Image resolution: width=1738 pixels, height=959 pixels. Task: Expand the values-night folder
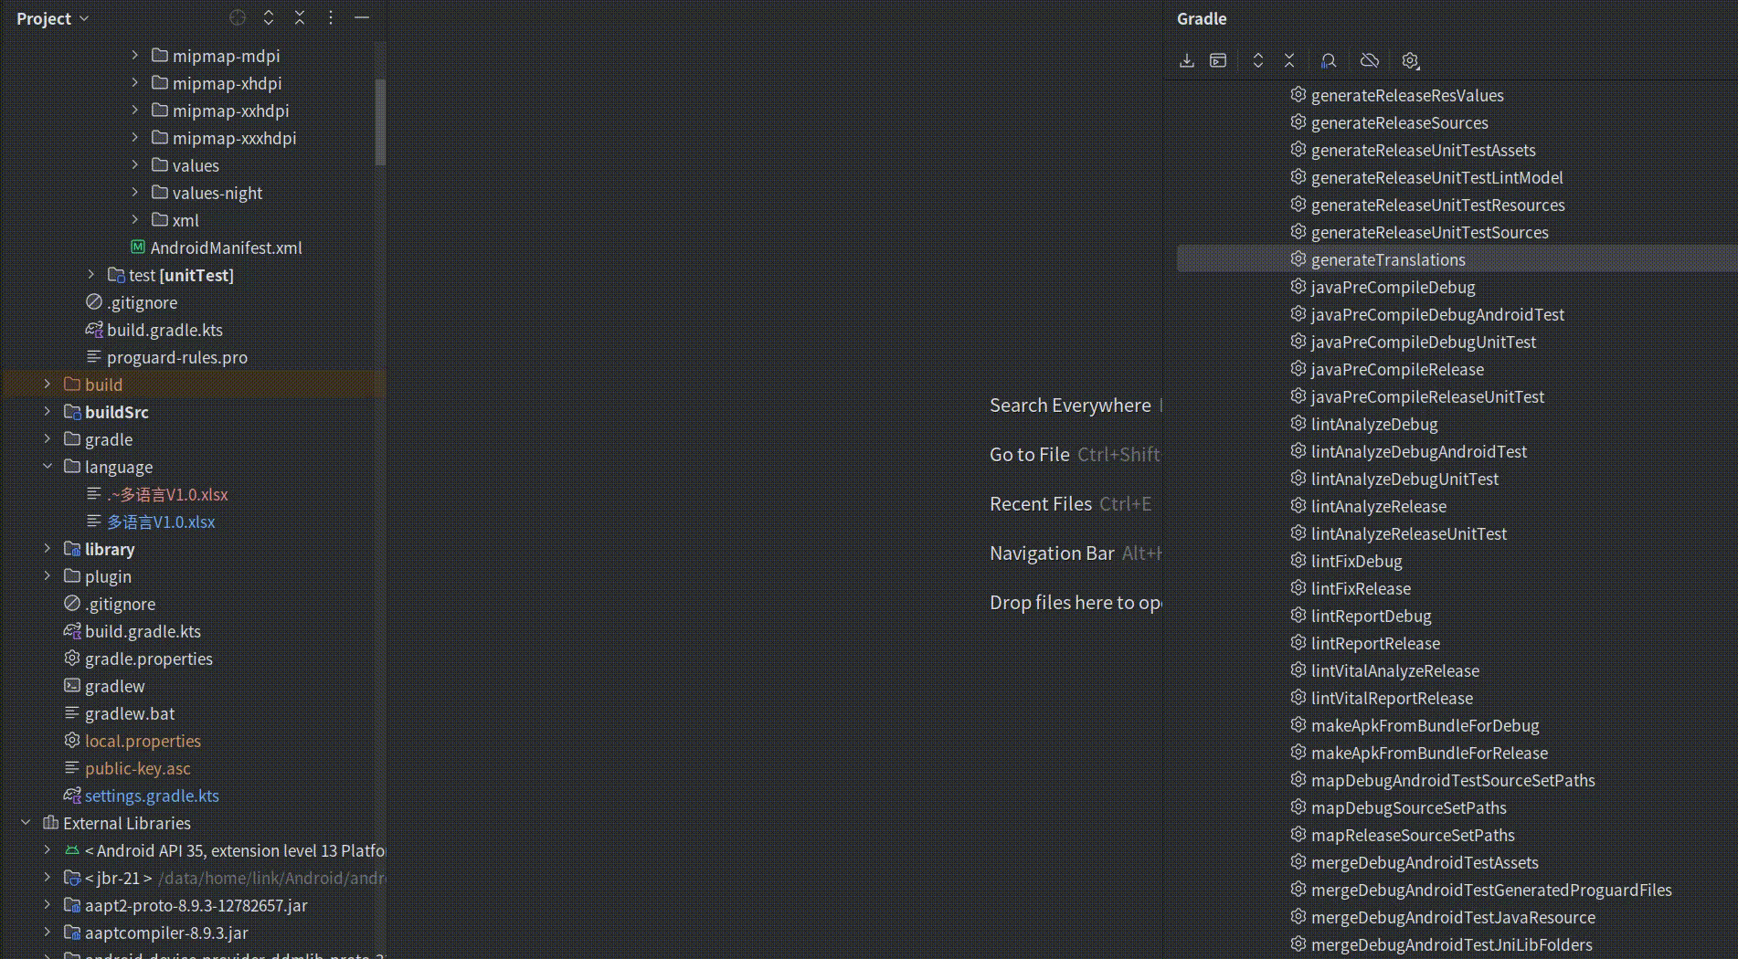(x=135, y=193)
